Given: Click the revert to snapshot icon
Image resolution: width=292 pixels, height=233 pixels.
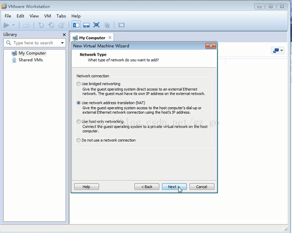Looking at the screenshot, I should coord(51,25).
